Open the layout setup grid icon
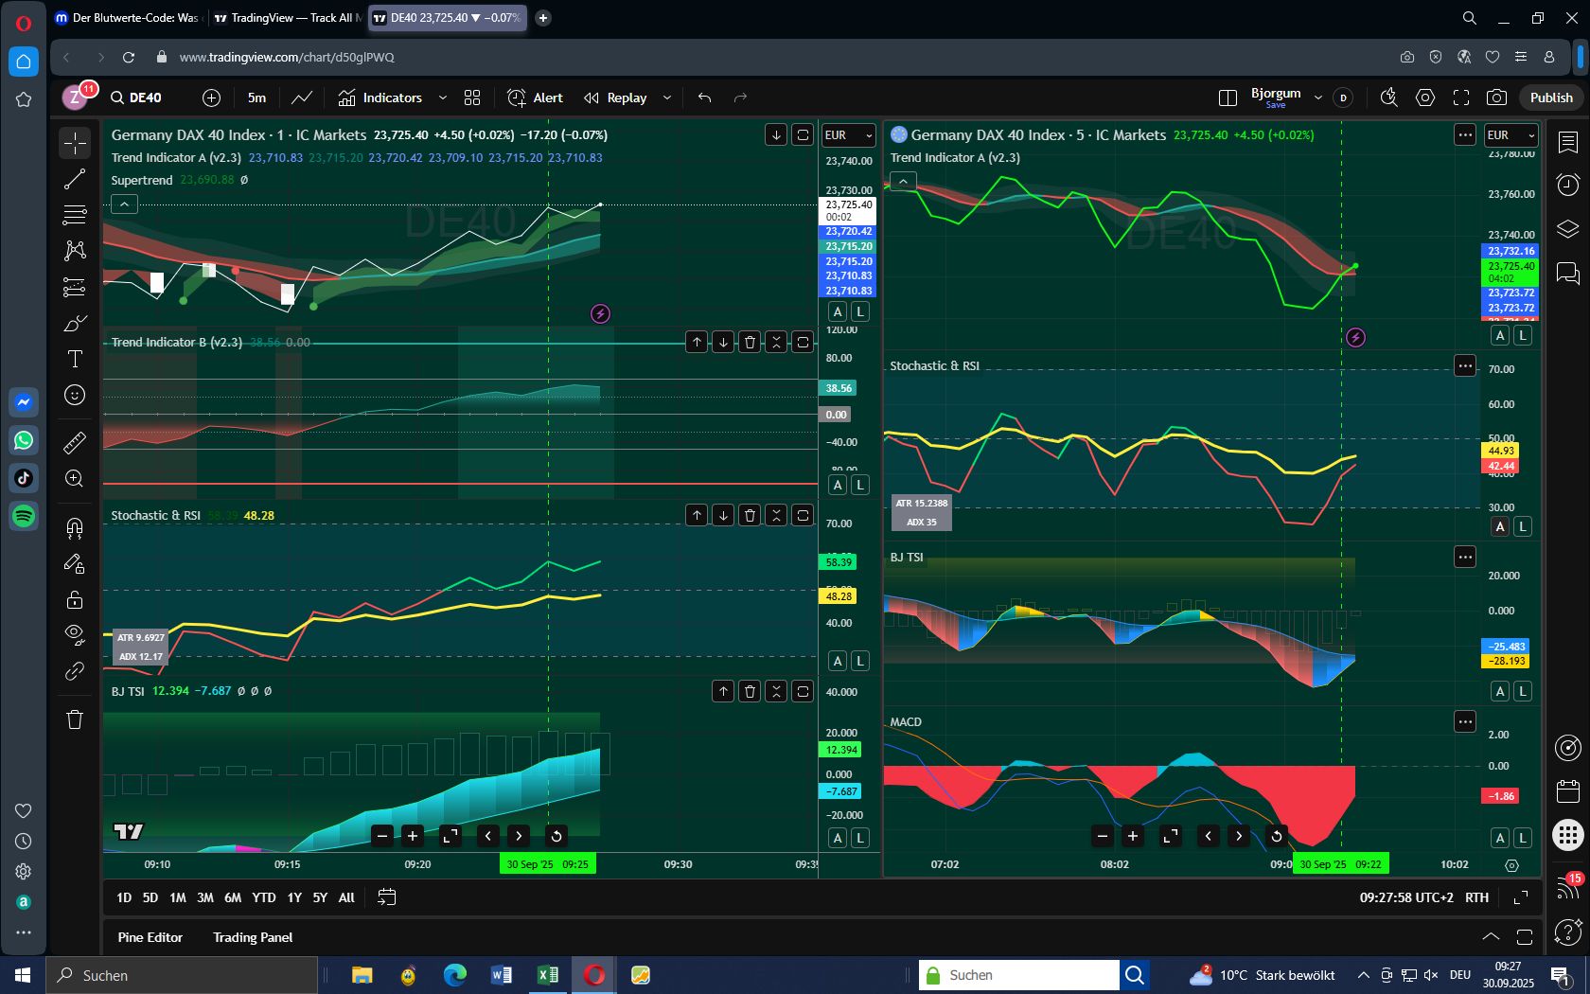Image resolution: width=1590 pixels, height=994 pixels. (x=472, y=98)
